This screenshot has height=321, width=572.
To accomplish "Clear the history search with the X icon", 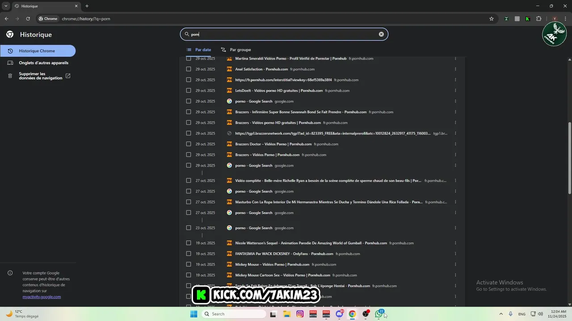I will 381,34.
